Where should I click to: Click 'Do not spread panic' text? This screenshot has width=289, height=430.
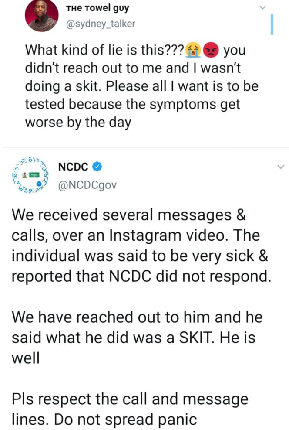click(x=125, y=420)
